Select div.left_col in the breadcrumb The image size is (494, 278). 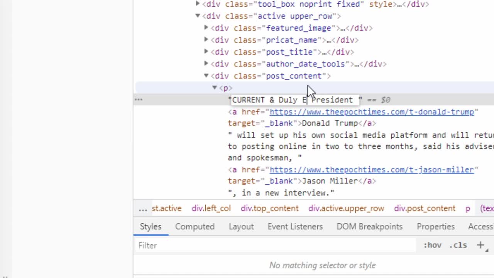tap(211, 208)
